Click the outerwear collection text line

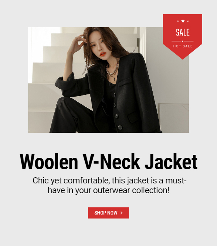109,190
